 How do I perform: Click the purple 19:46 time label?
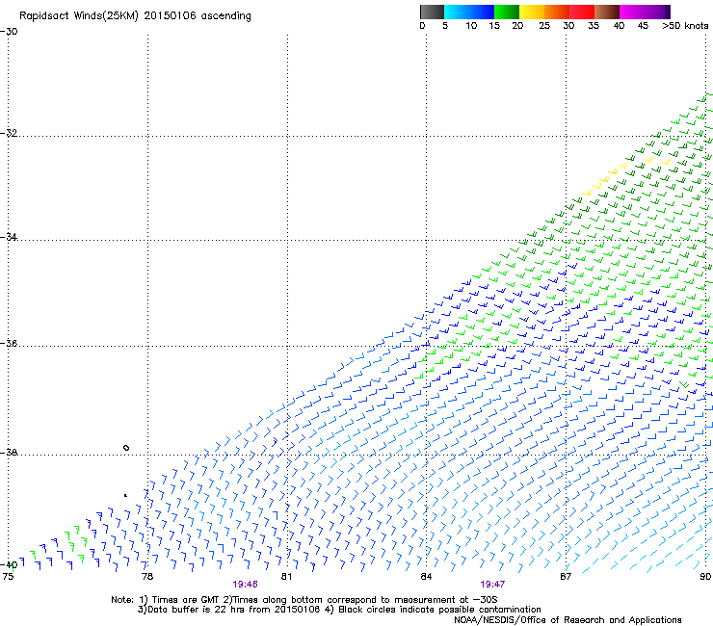[245, 585]
